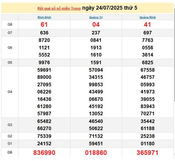Click the G7 row label
The height and width of the screenshot is (161, 175).
click(10, 33)
